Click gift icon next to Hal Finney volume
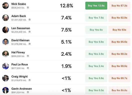Viewport: 132px width, 95px height. point(28,56)
